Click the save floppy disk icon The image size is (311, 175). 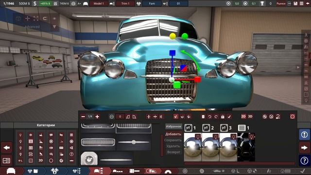(295, 3)
